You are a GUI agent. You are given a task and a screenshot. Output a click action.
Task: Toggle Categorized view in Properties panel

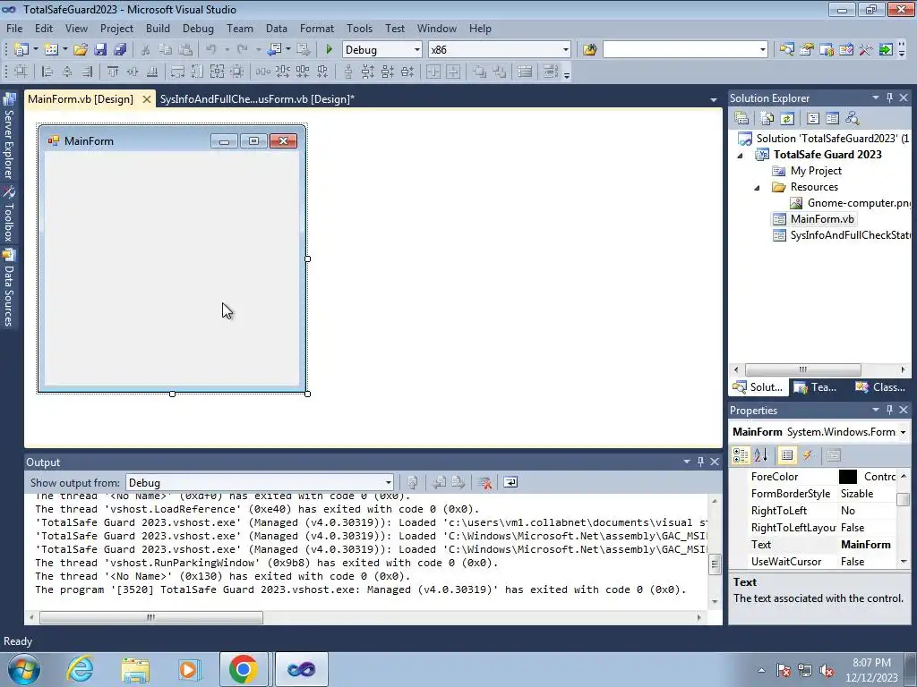(741, 455)
